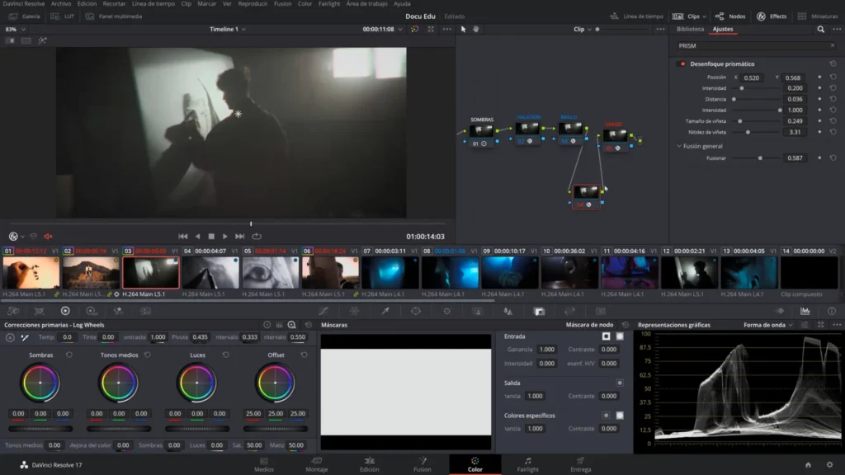Open the Power Windows palette

pos(415,311)
